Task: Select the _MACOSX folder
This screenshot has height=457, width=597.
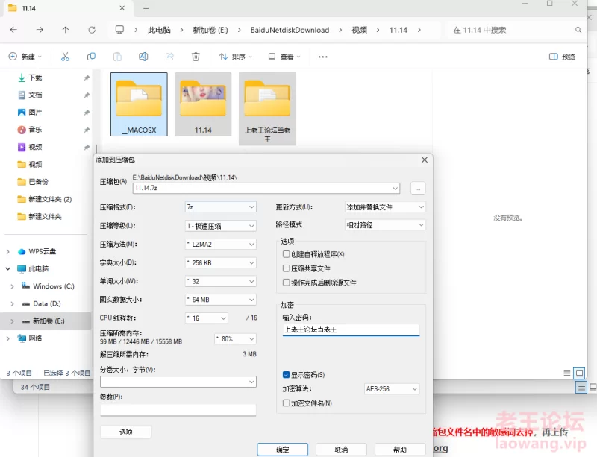Action: (x=139, y=104)
